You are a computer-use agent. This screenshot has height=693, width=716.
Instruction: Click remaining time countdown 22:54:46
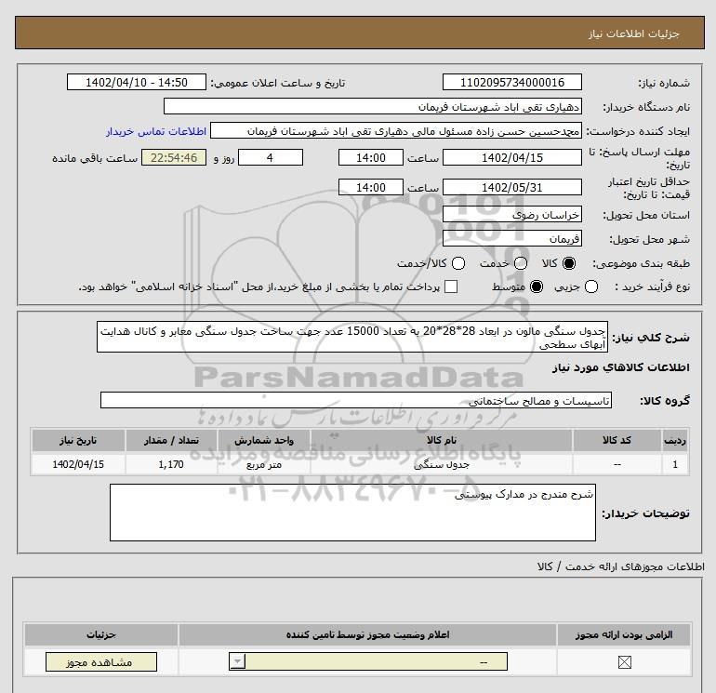click(x=174, y=157)
